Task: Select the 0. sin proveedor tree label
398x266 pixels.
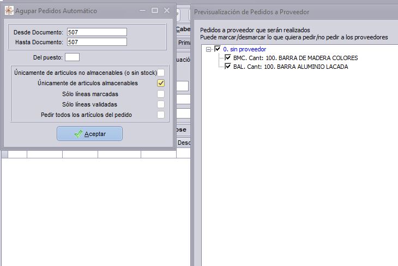Action: click(245, 49)
